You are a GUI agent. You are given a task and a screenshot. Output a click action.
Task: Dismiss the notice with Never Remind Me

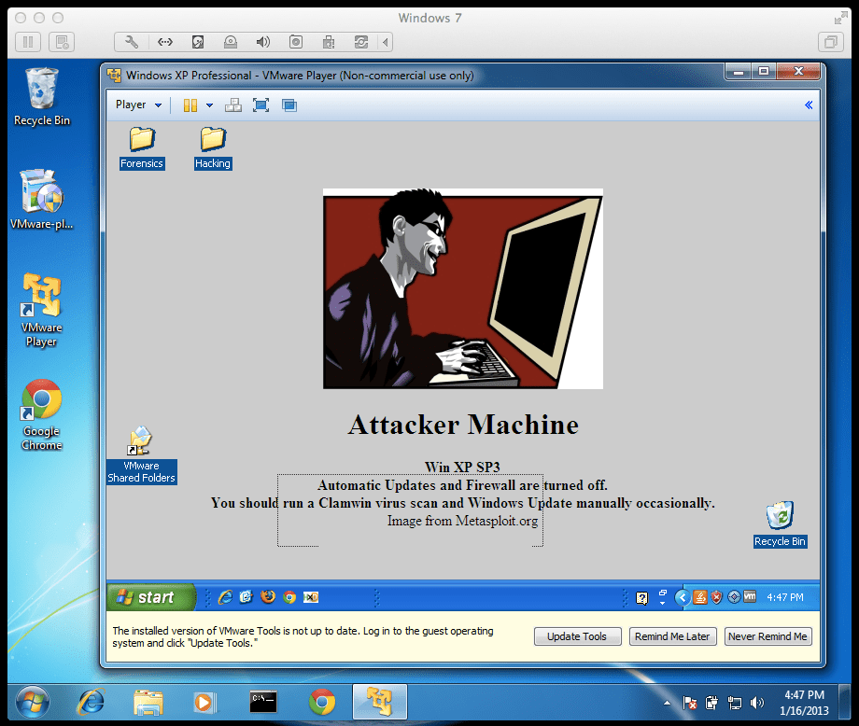(x=767, y=635)
